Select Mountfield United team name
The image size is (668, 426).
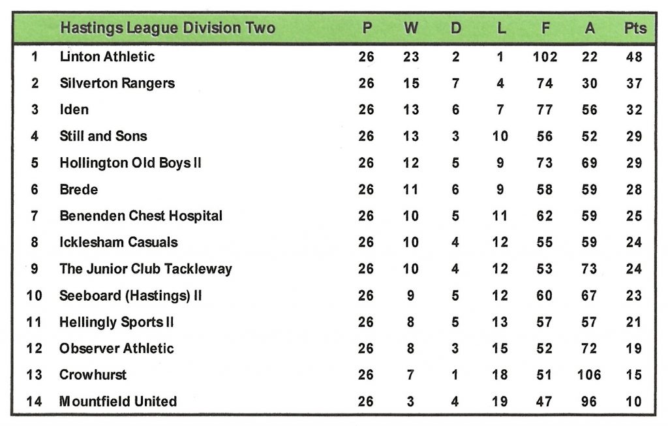117,401
